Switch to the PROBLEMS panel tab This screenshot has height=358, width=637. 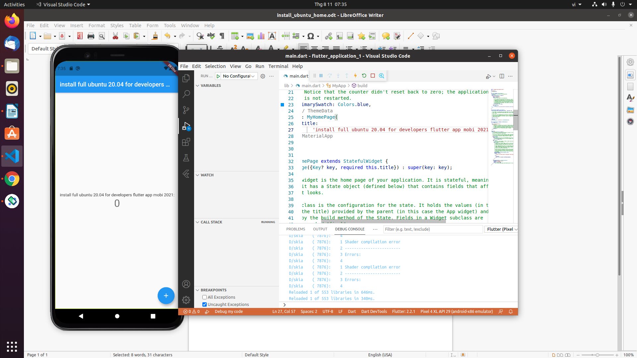click(295, 229)
